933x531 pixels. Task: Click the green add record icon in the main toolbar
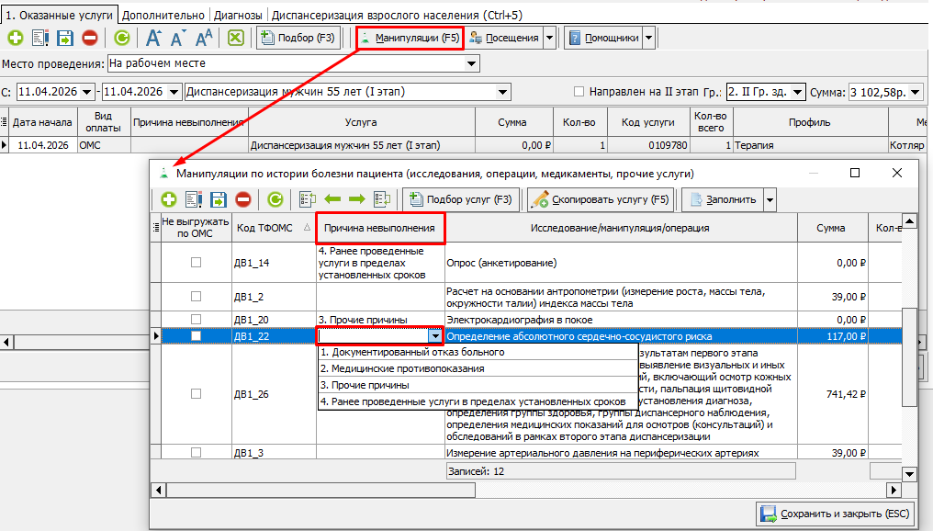(16, 38)
